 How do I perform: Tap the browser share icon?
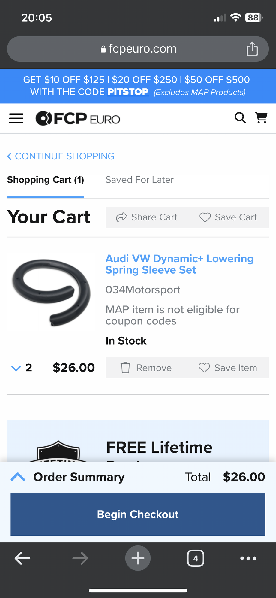252,49
